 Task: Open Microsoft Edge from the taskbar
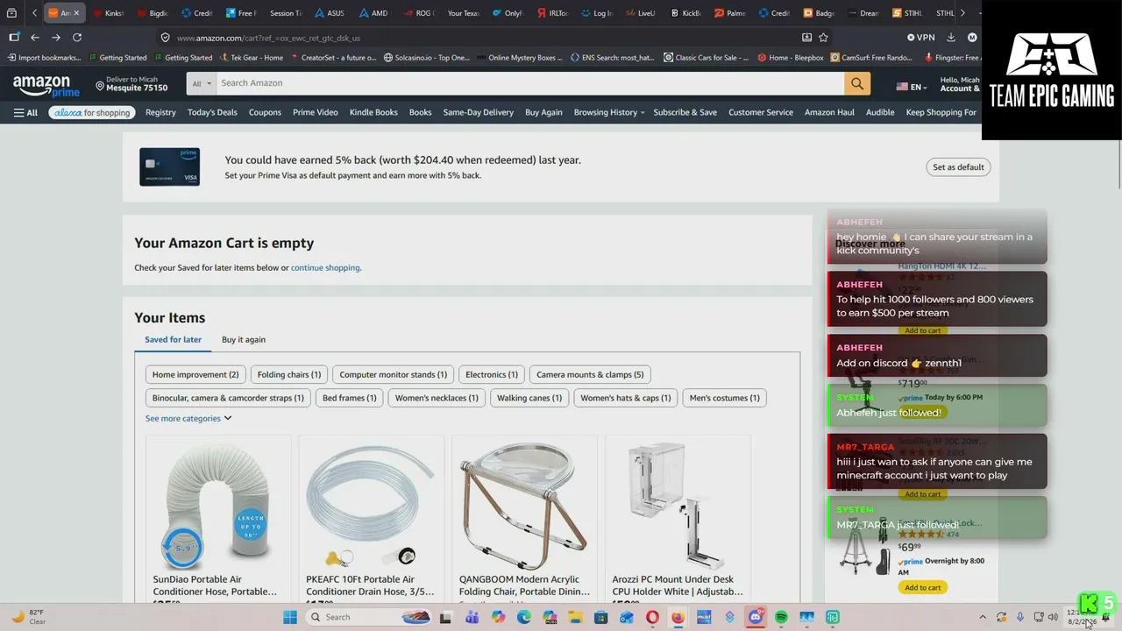click(524, 617)
